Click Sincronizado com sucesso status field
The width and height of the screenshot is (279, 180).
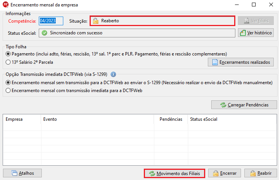point(137,33)
